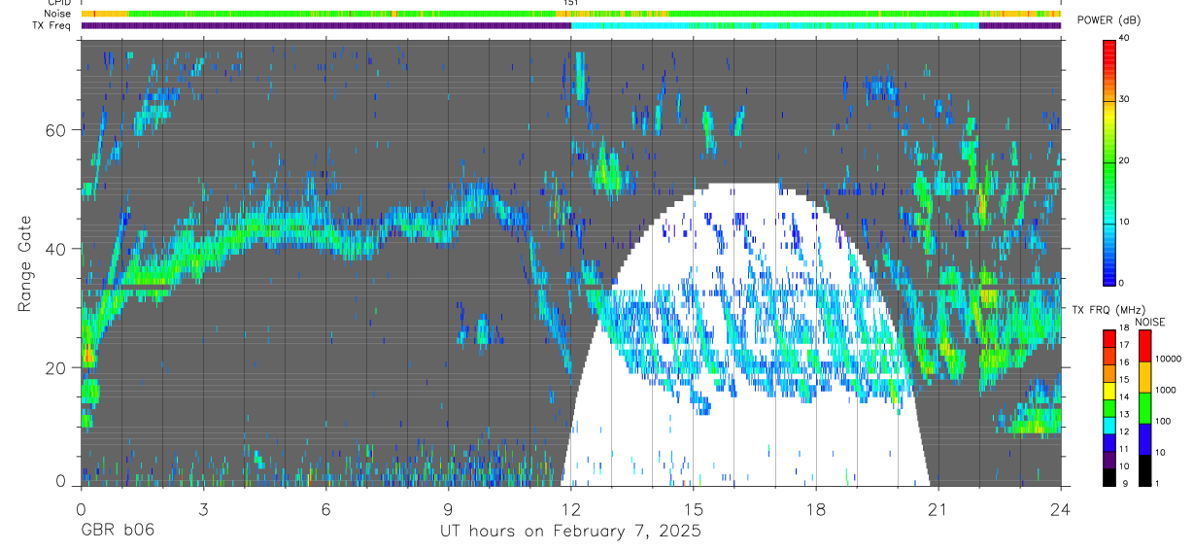
Task: Click the 40 label on Range Gate axis
Action: click(x=57, y=249)
